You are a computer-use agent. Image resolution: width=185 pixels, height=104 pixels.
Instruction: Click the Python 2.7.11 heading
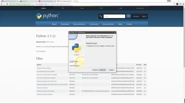[x=46, y=36]
